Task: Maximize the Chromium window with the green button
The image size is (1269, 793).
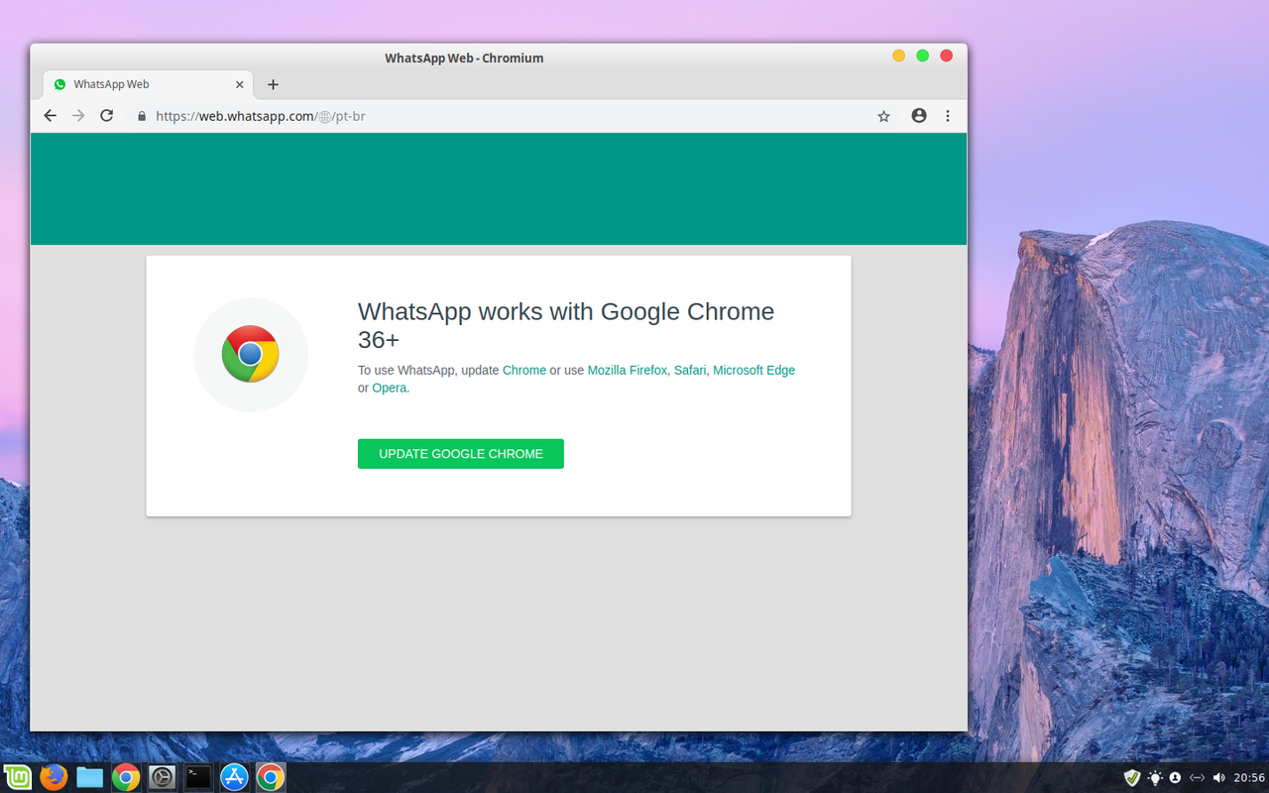Action: click(922, 56)
